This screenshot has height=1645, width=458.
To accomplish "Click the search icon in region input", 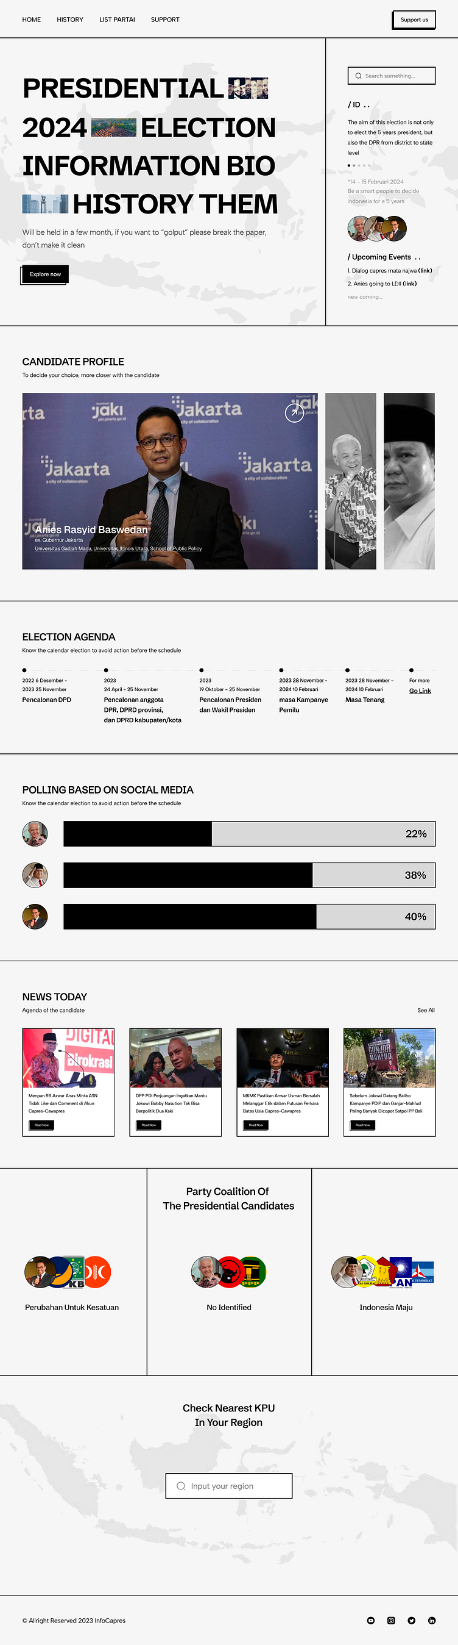I will point(181,1486).
